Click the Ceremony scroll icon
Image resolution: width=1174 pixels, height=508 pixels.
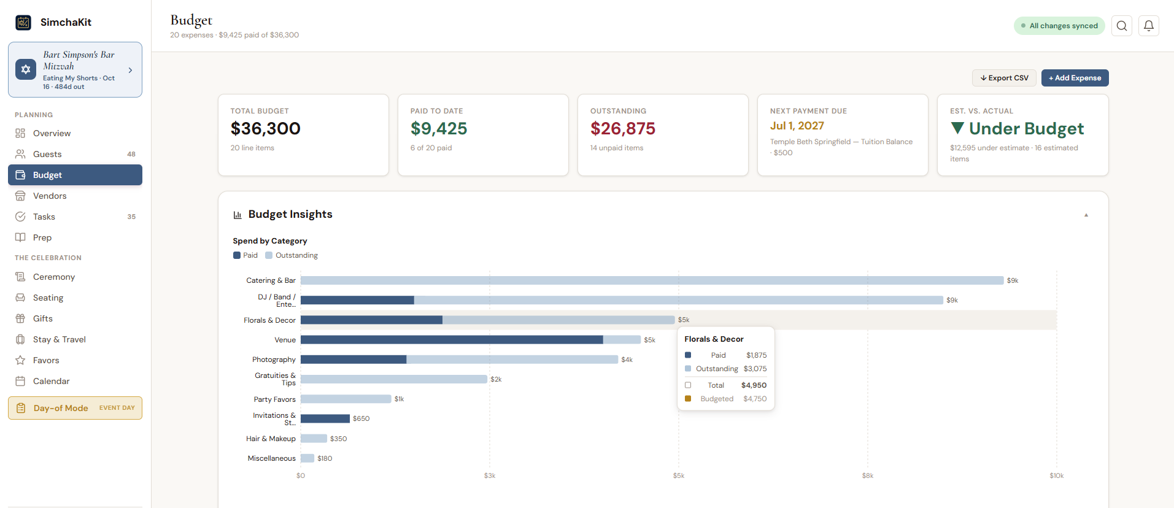[x=20, y=277]
